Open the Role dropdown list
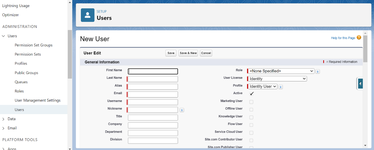Viewport: 374px width, 150px height. point(281,71)
